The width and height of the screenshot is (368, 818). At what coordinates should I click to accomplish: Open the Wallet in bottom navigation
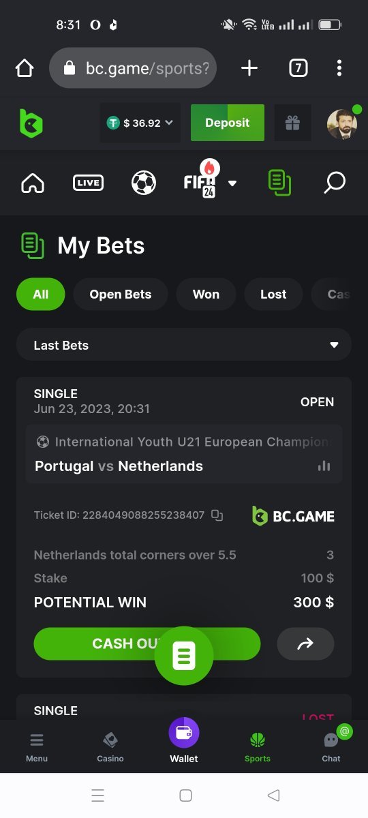tap(184, 740)
